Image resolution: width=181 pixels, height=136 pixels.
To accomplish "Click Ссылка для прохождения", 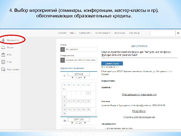I will (x=139, y=117).
